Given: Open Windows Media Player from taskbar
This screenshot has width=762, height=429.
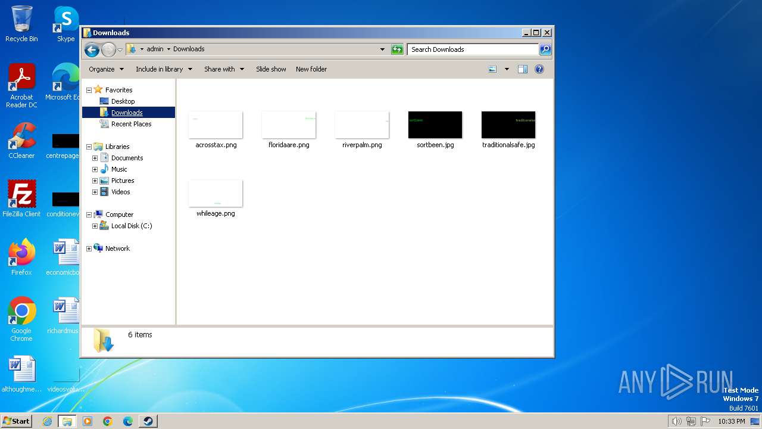Looking at the screenshot, I should tap(88, 421).
